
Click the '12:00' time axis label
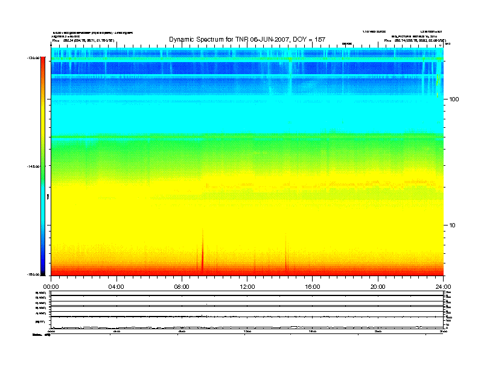[247, 287]
